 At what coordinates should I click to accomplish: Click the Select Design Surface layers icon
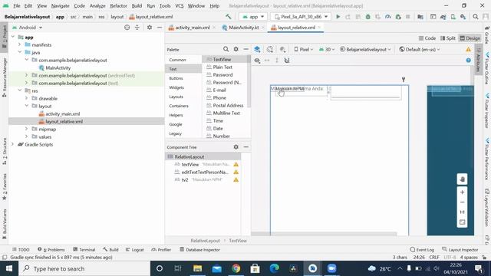point(257,49)
